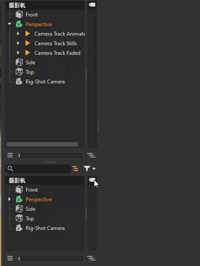Screen dimensions: 200x266
Task: Click the Rig-Shot Camera icon in lower list
Action: (19, 228)
